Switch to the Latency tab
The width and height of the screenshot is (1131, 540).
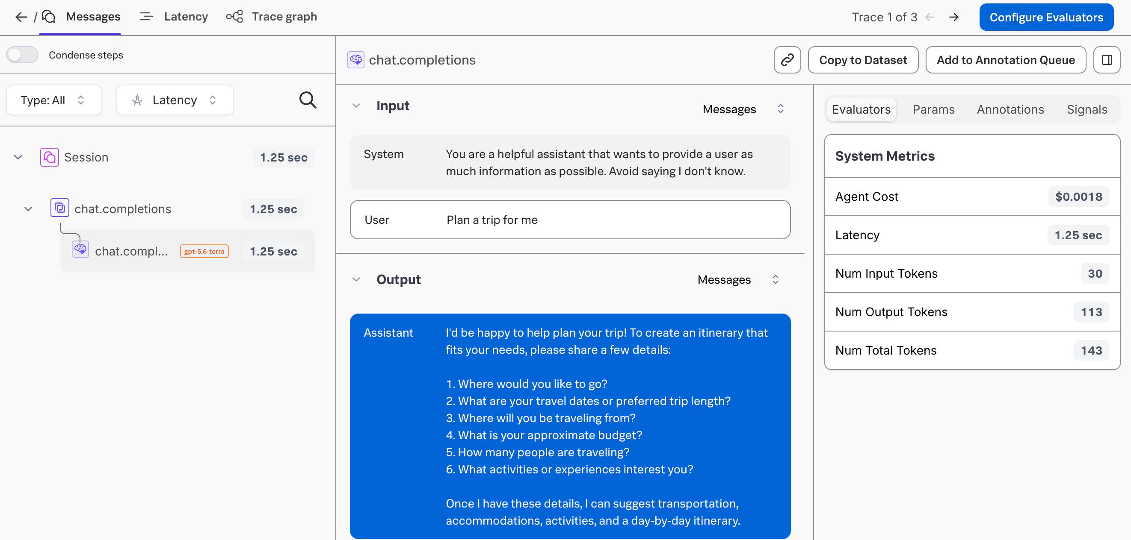pyautogui.click(x=186, y=17)
